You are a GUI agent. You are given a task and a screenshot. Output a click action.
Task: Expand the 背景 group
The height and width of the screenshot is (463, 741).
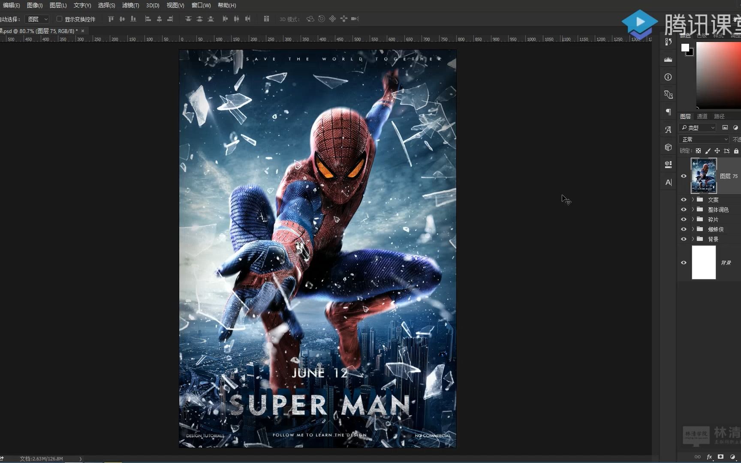click(x=693, y=239)
